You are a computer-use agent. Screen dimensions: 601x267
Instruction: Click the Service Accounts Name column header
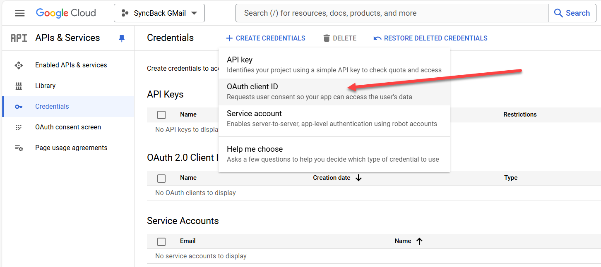click(x=403, y=241)
